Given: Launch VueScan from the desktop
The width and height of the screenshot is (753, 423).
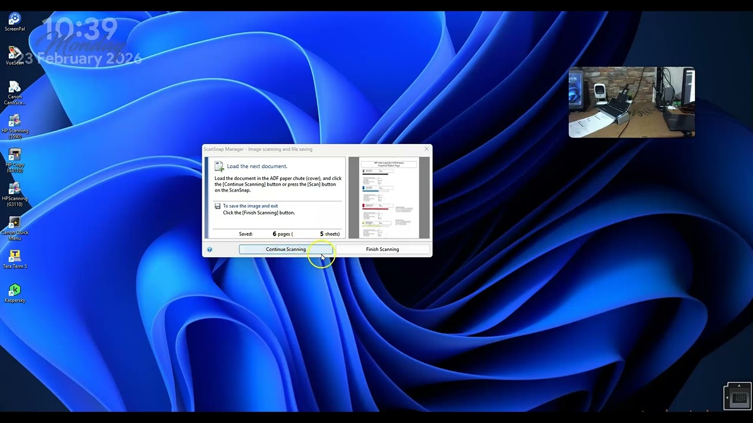Looking at the screenshot, I should [x=15, y=56].
